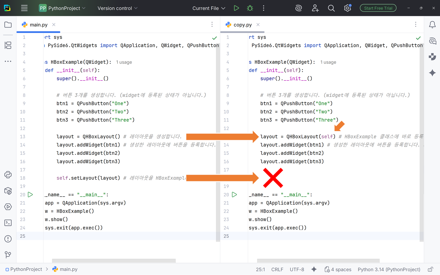Open the UTF-8 encoding popup
This screenshot has width=440, height=275.
point(297,269)
